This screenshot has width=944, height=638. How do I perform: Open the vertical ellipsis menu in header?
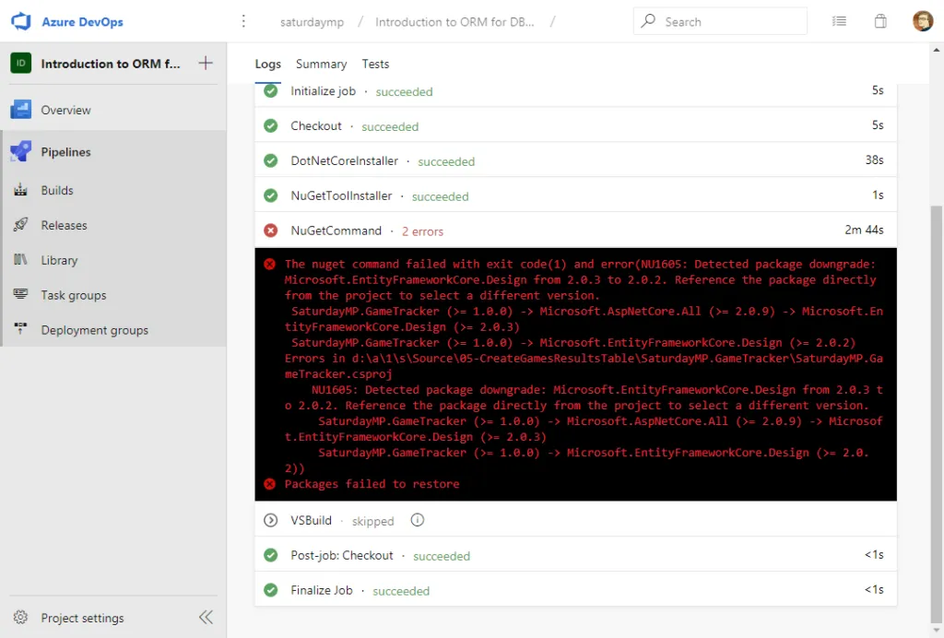click(243, 21)
